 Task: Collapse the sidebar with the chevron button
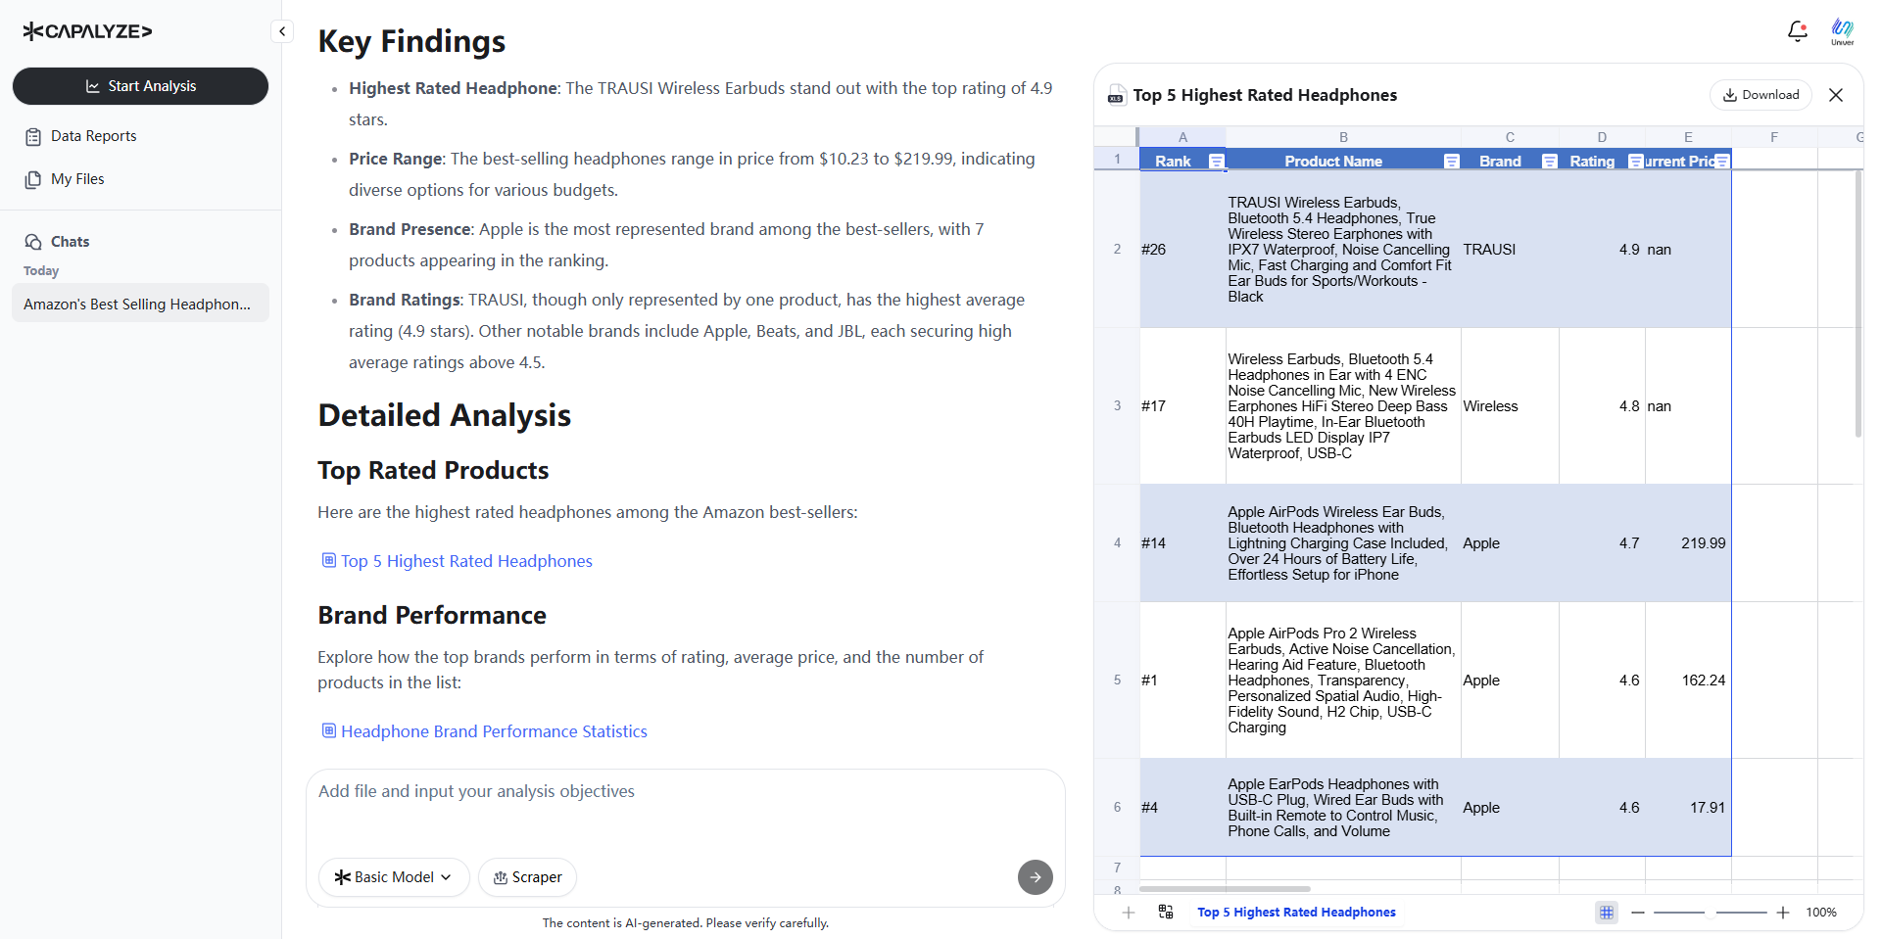click(x=282, y=31)
